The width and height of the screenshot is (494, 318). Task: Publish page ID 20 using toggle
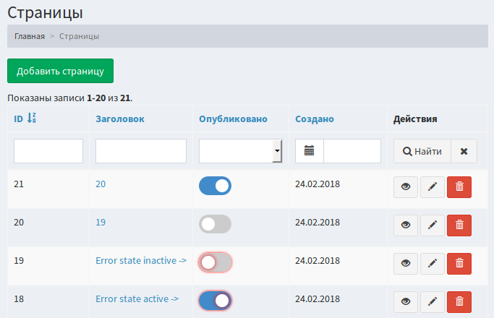(x=216, y=224)
